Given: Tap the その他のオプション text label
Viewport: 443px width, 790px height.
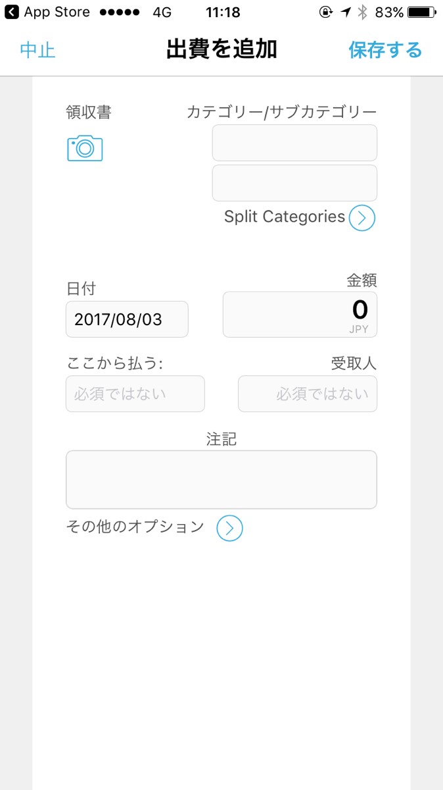Looking at the screenshot, I should pyautogui.click(x=135, y=527).
